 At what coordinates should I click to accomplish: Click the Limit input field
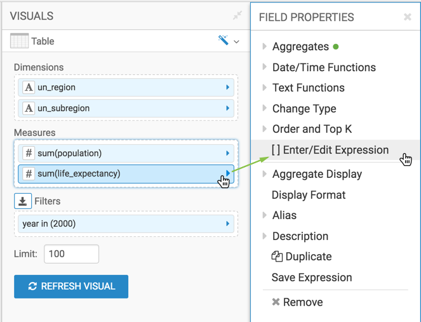71,254
